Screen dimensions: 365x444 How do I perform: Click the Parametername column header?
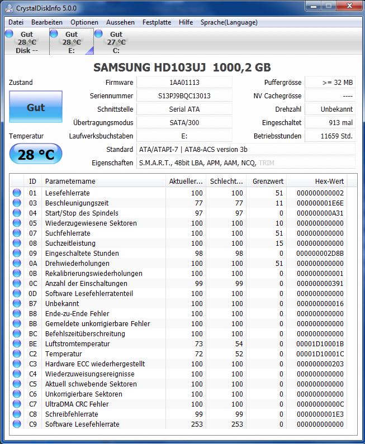[x=104, y=181]
